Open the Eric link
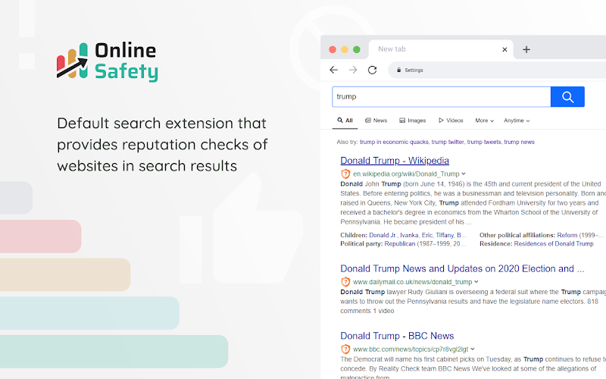 [426, 235]
